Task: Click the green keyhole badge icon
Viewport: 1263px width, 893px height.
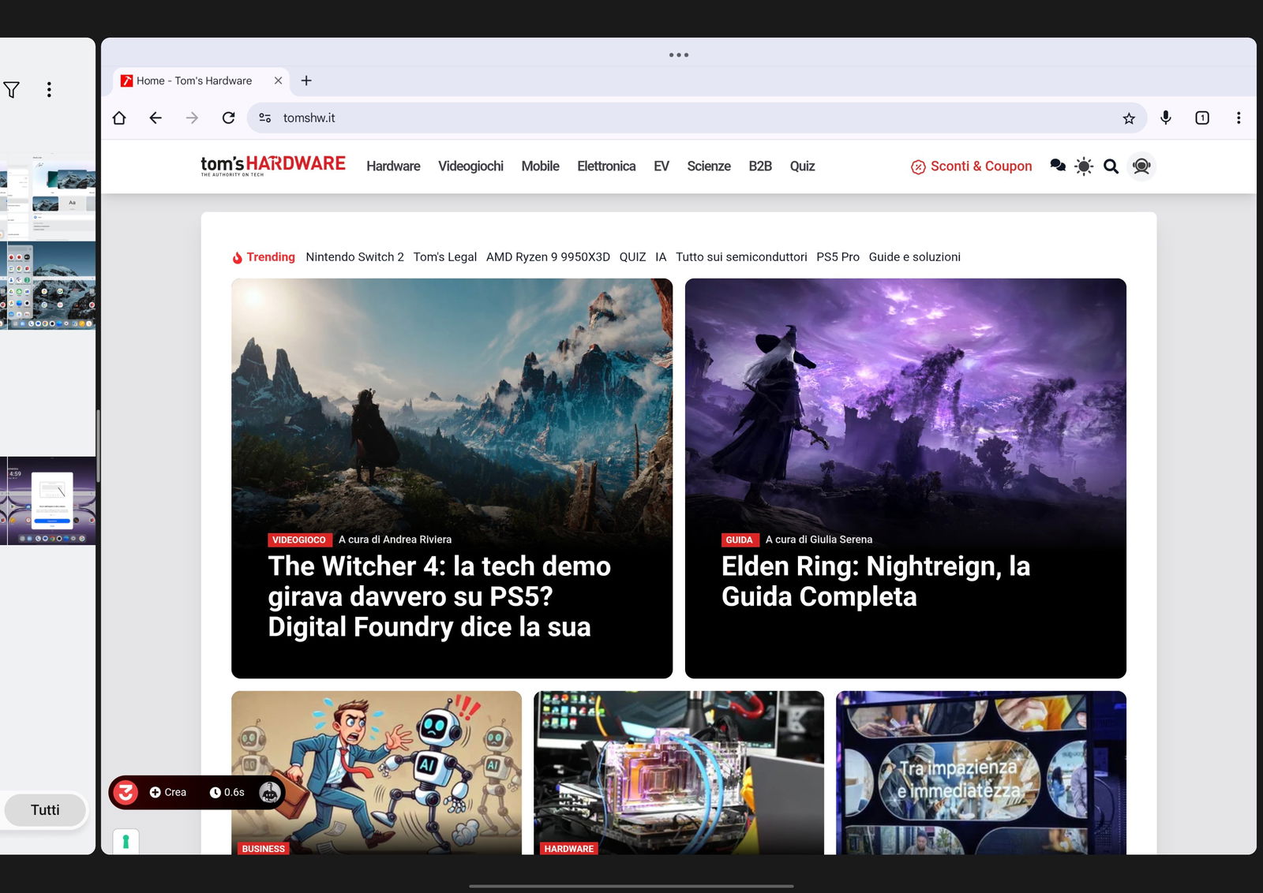Action: click(126, 842)
